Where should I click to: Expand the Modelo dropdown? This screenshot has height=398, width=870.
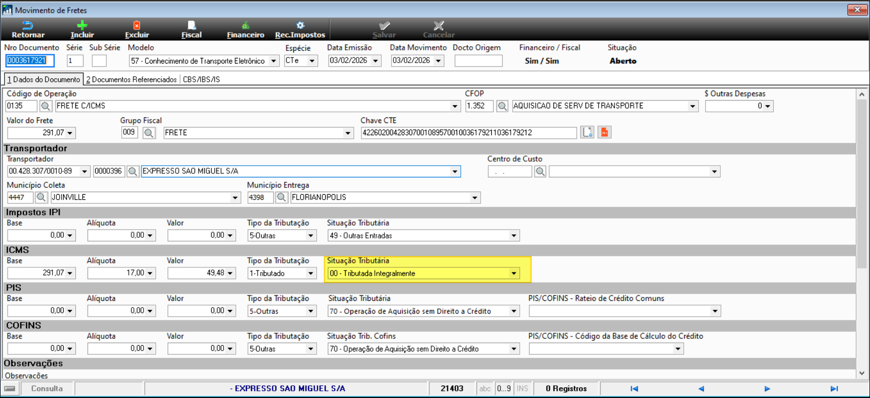[274, 61]
